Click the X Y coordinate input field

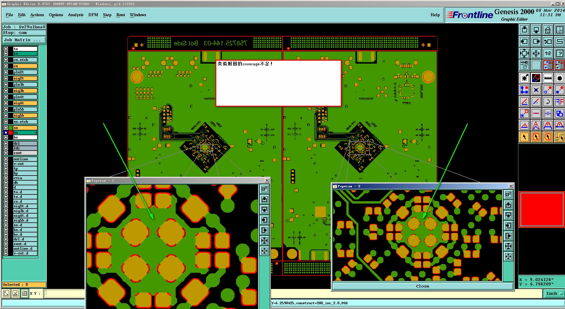[64, 293]
